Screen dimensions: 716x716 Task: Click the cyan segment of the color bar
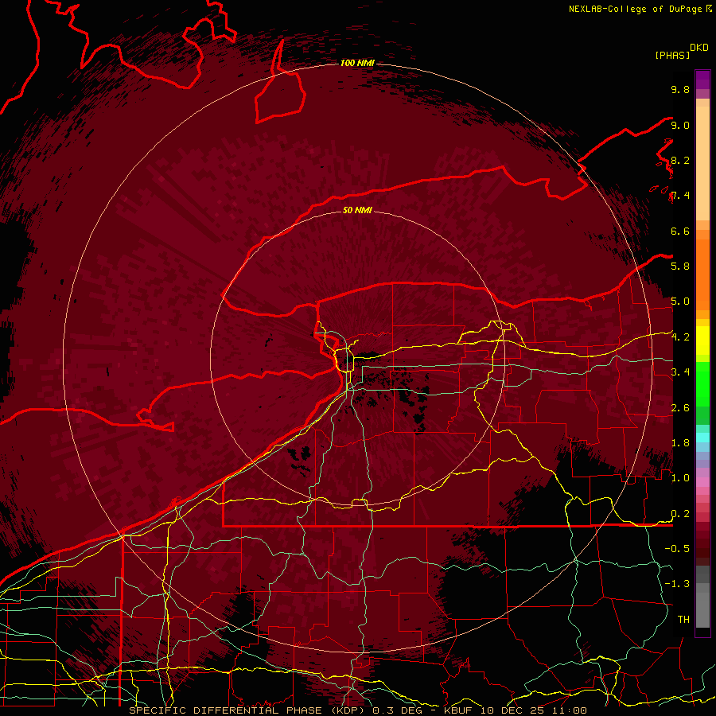[702, 437]
